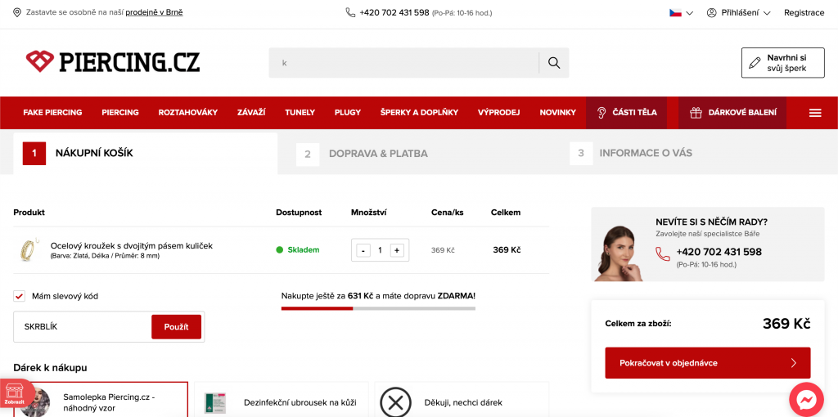Uncheck the Mám slevový kód checkbox
838x417 pixels.
point(20,296)
